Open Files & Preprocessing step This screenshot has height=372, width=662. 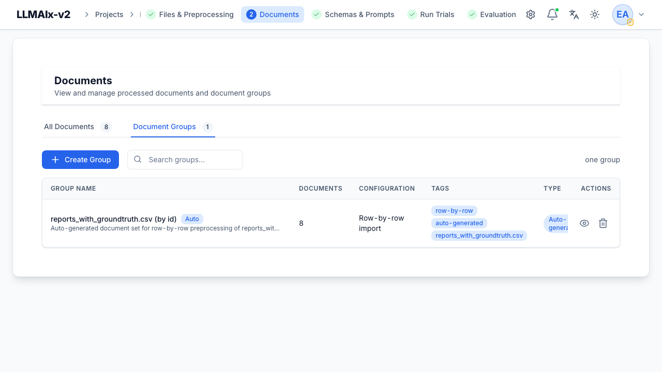pyautogui.click(x=190, y=14)
